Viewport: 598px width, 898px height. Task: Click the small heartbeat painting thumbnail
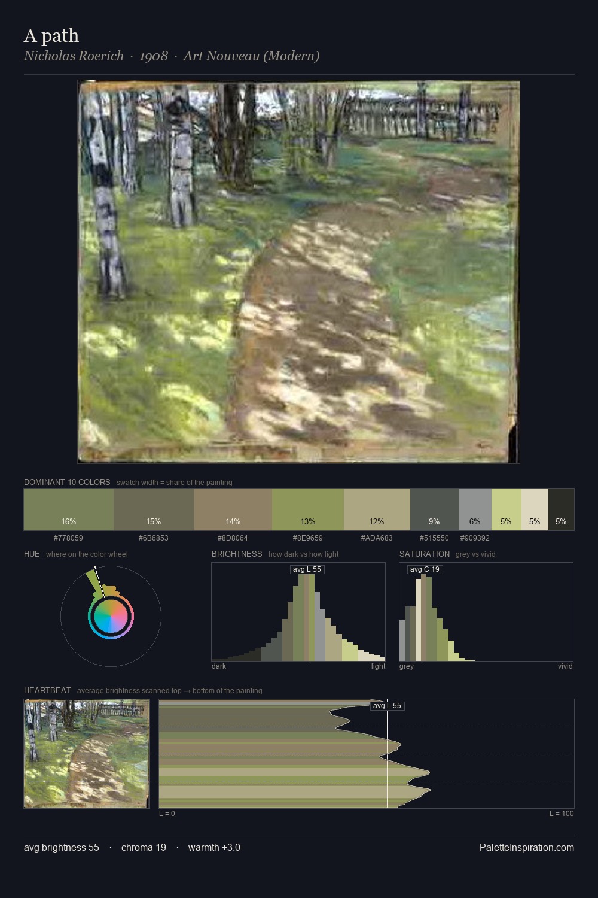(87, 754)
